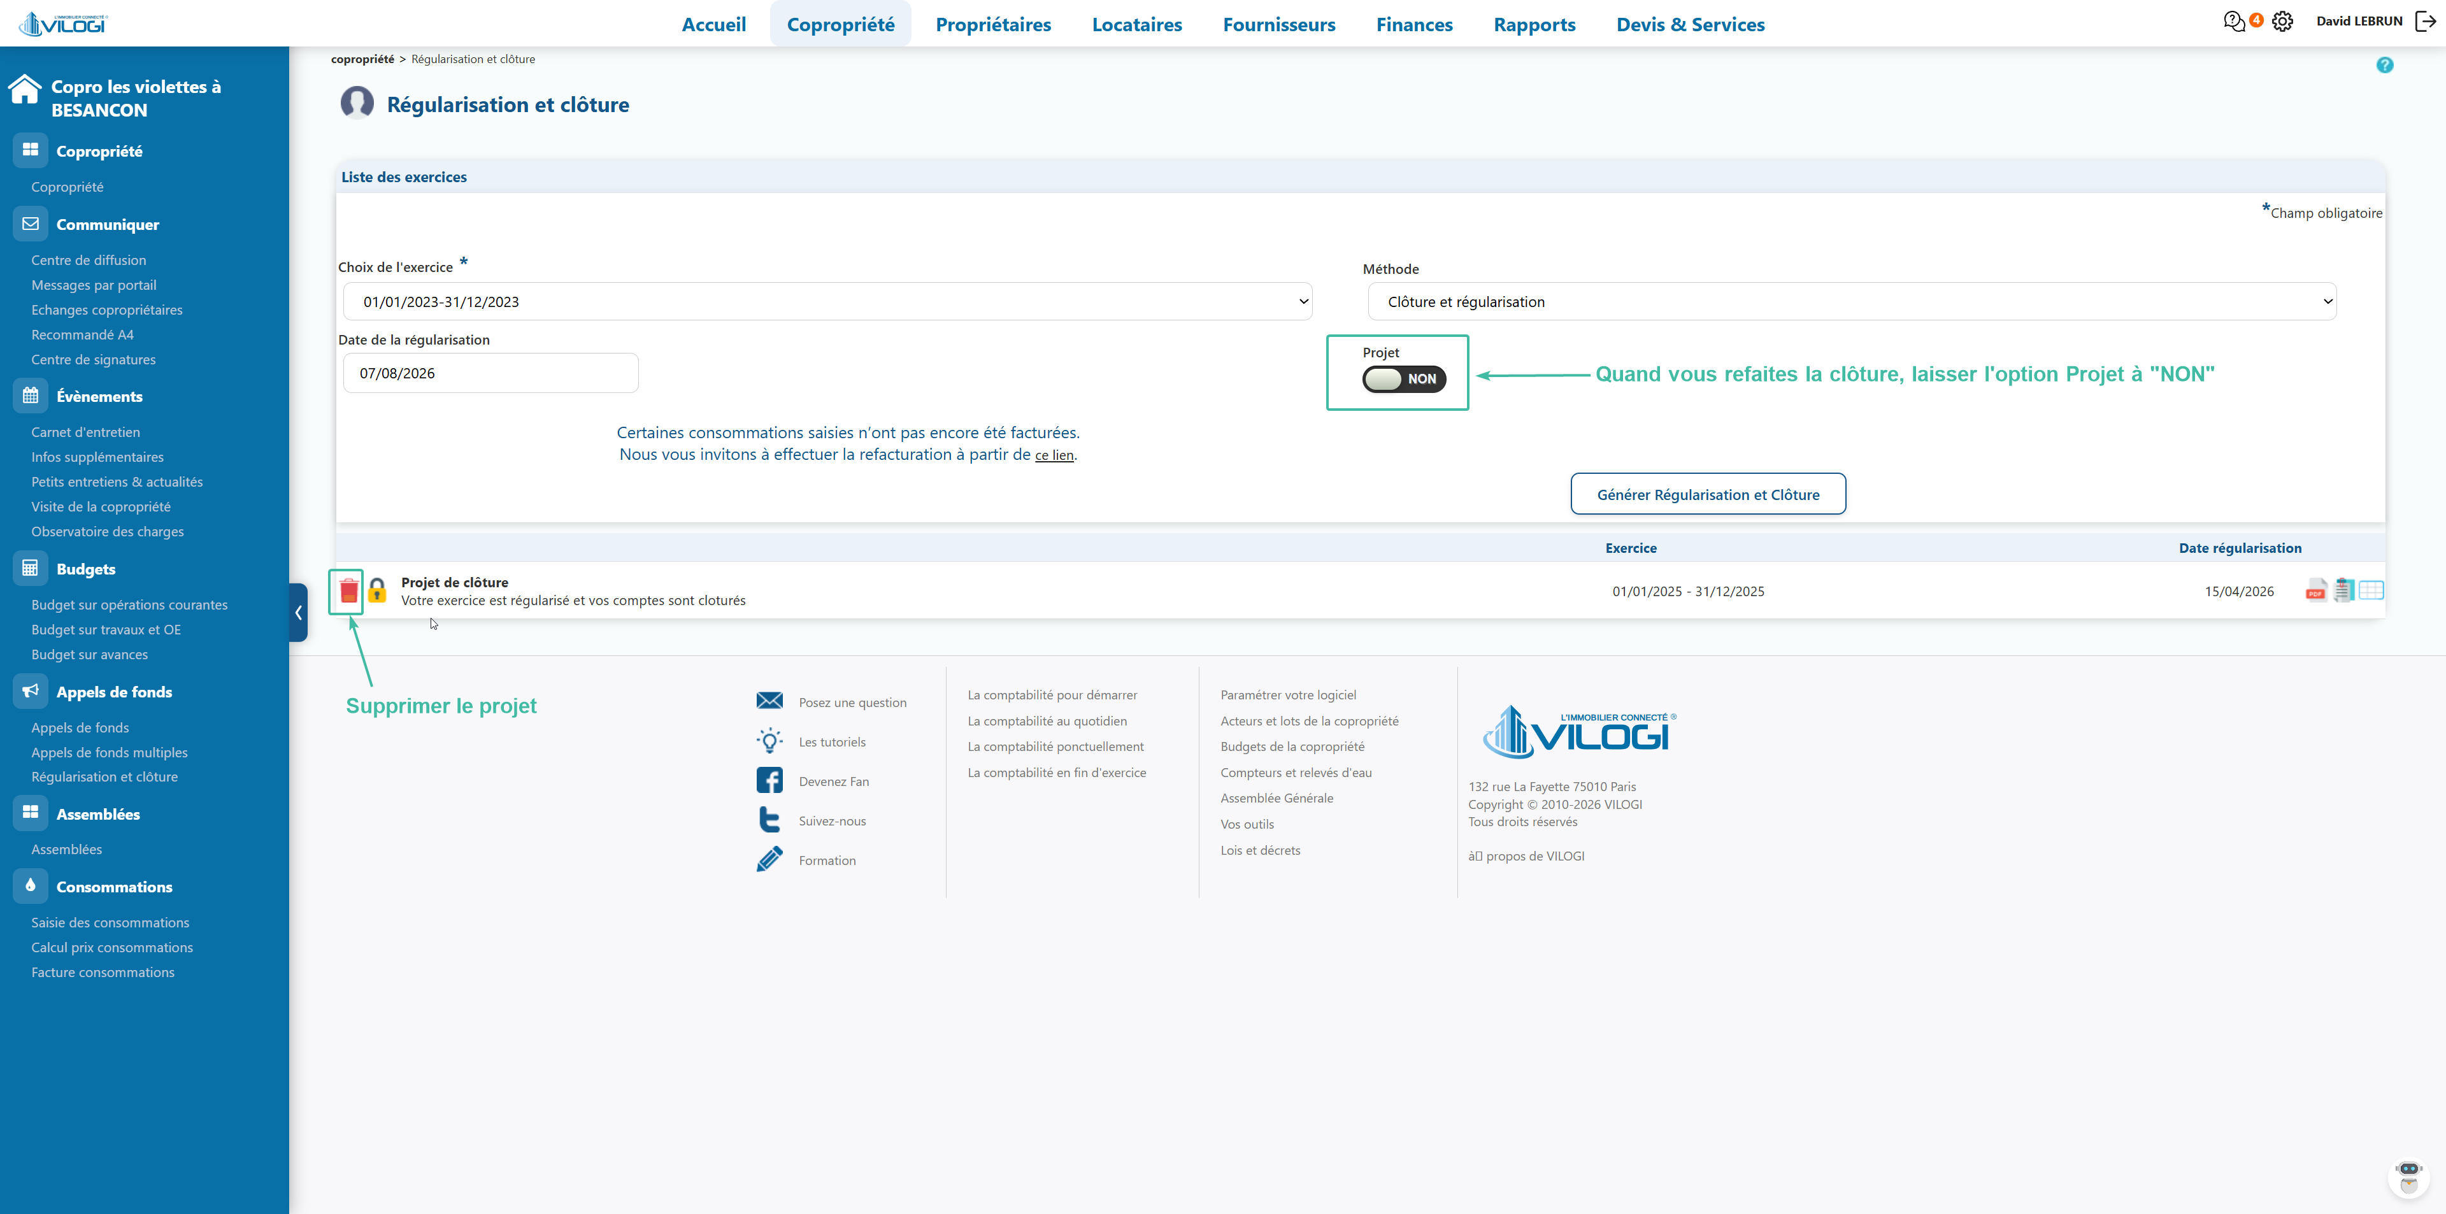This screenshot has width=2446, height=1214.
Task: Switch to the Finances tab
Action: (x=1414, y=24)
